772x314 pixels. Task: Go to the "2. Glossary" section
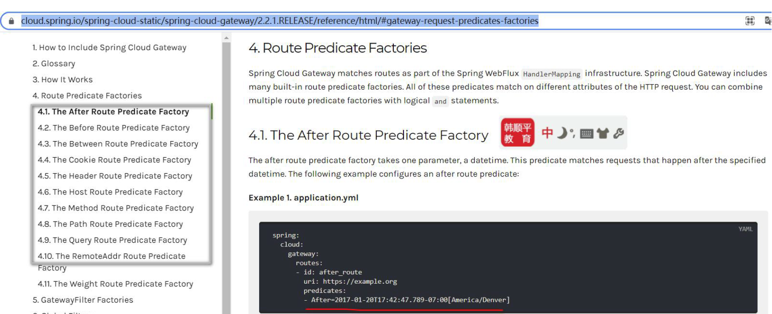(54, 63)
